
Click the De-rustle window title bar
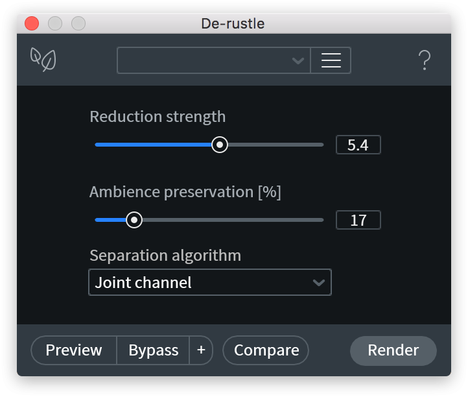[233, 23]
